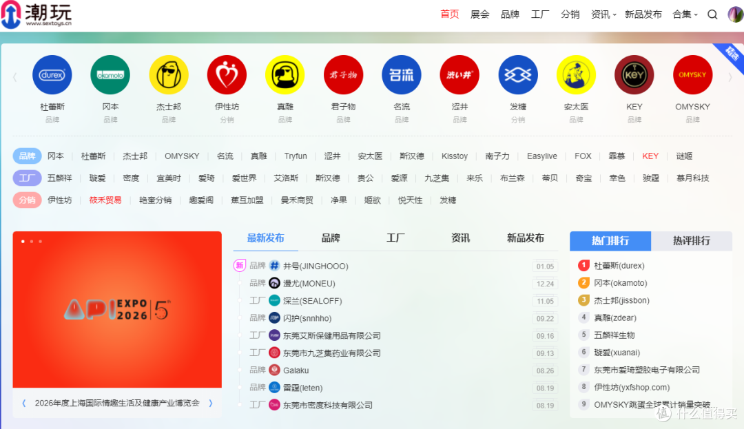Open 品牌 in top navigation
This screenshot has height=429, width=744.
(510, 14)
